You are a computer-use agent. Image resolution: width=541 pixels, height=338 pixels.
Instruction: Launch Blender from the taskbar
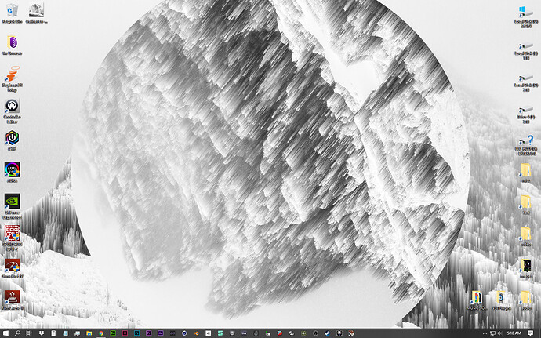click(196, 333)
